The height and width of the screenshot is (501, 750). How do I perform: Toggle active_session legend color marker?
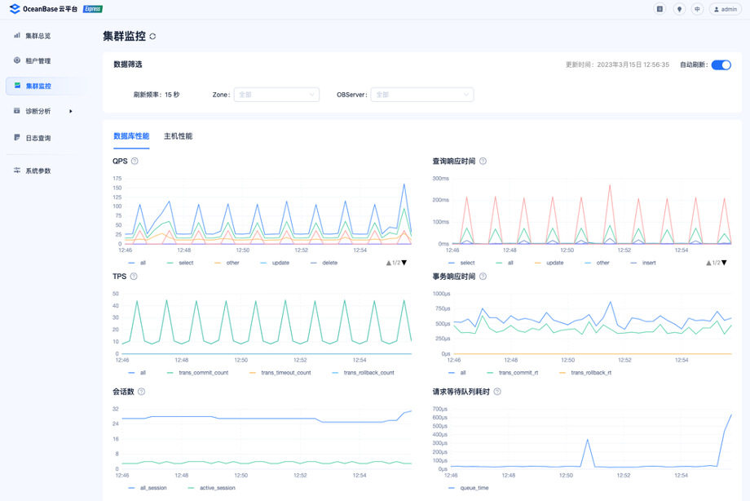click(192, 488)
